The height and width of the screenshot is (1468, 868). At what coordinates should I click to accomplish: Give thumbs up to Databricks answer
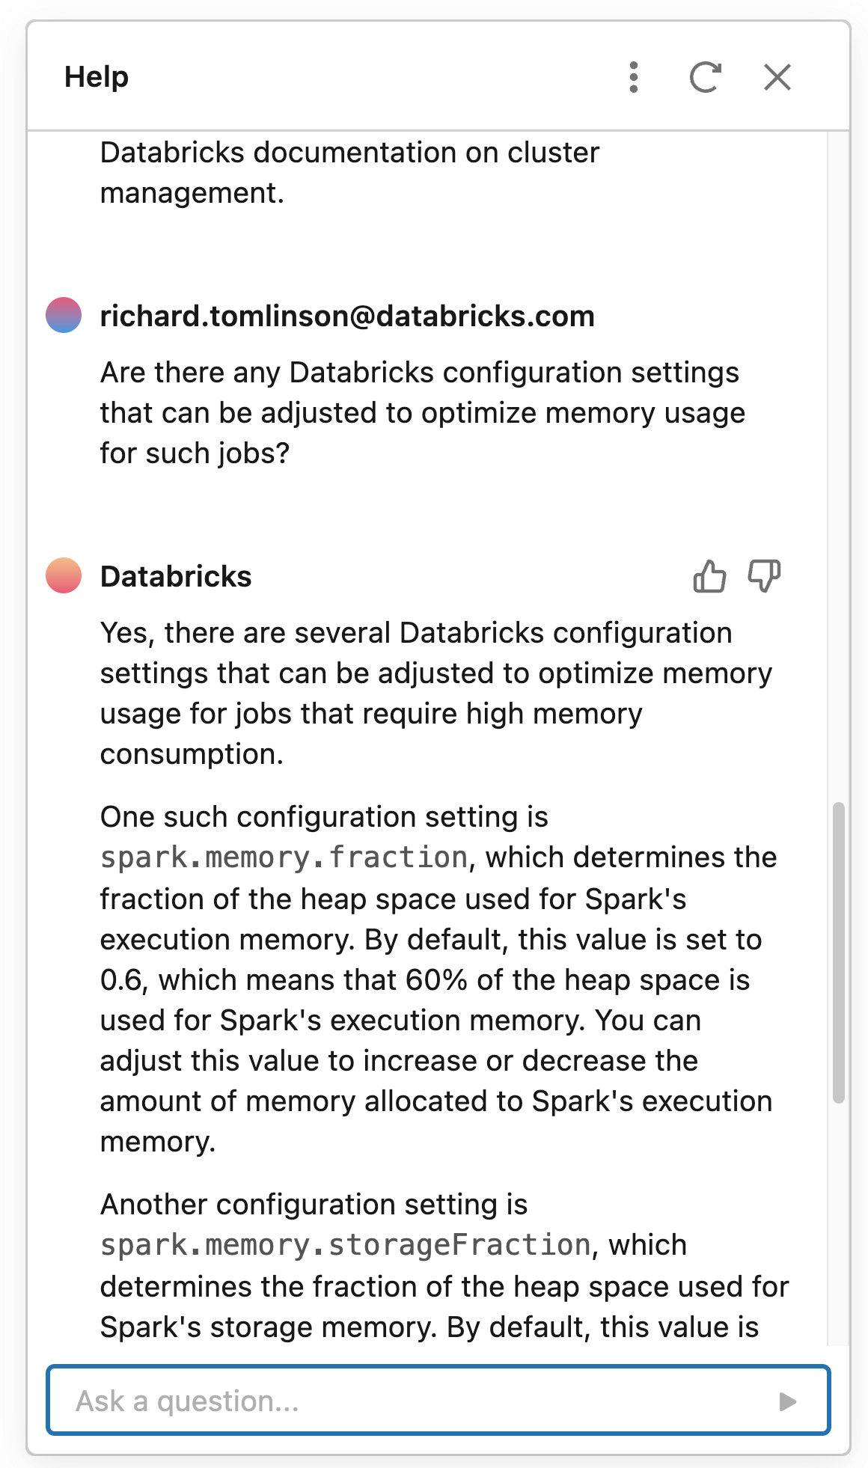709,577
